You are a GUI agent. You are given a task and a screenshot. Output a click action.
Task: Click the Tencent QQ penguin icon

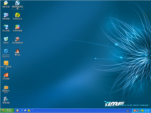[18, 51]
